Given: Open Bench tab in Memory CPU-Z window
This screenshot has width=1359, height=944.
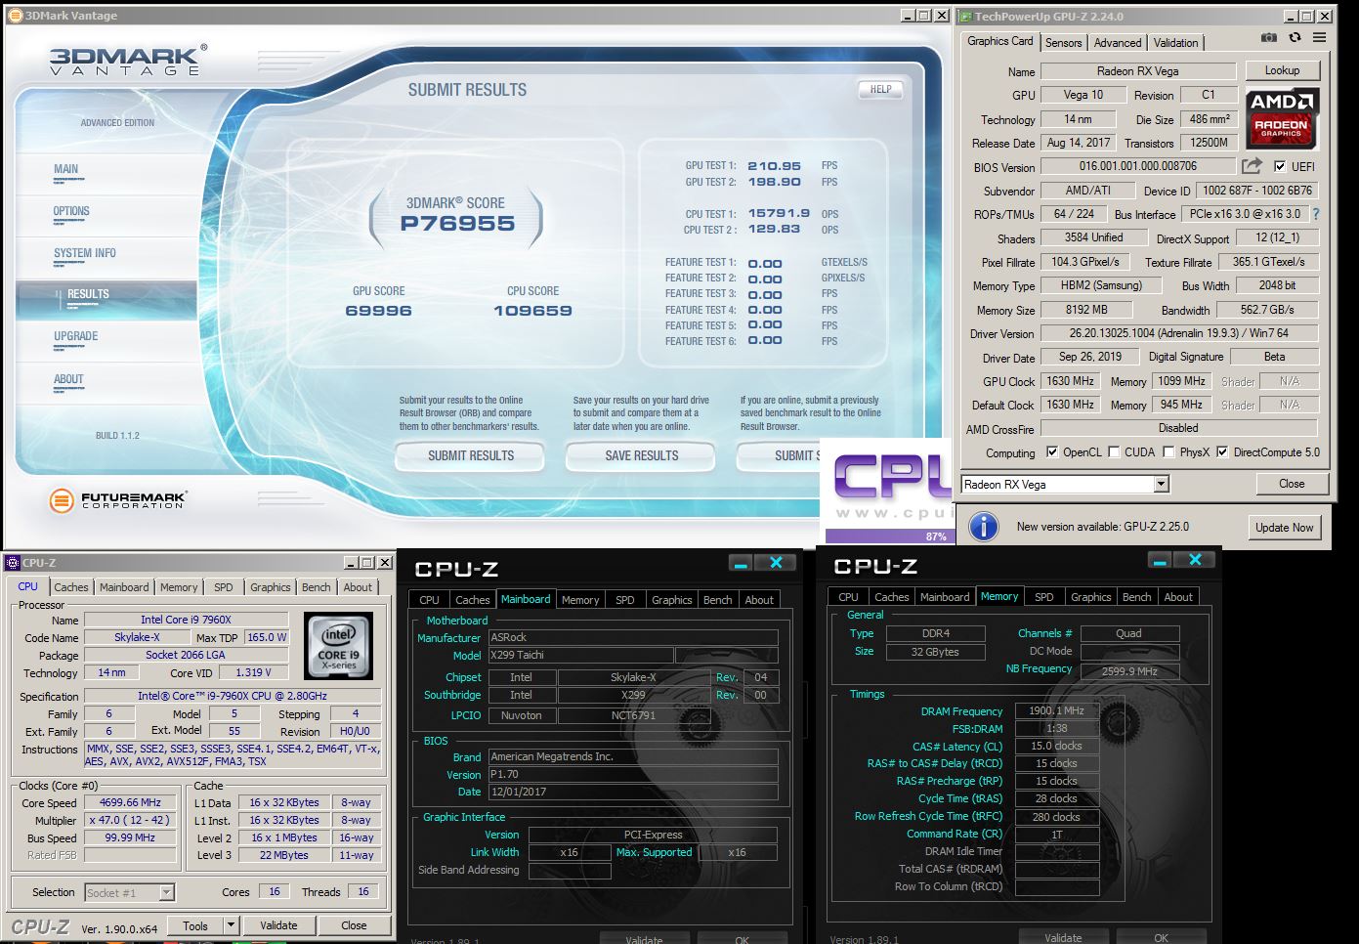Looking at the screenshot, I should 1136,597.
